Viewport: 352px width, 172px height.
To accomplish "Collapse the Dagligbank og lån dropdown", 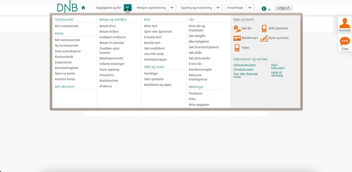I will (x=128, y=8).
